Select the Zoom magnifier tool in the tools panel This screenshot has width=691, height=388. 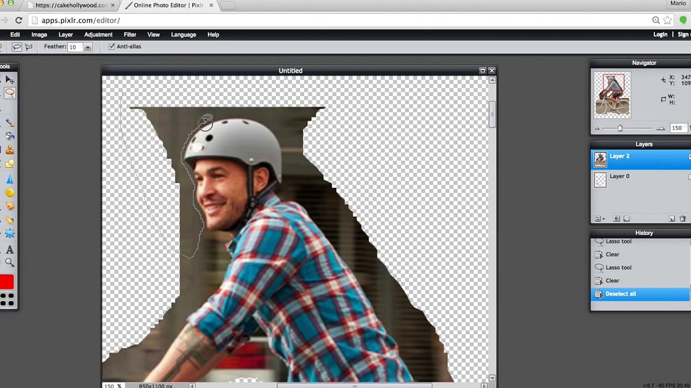coord(10,262)
